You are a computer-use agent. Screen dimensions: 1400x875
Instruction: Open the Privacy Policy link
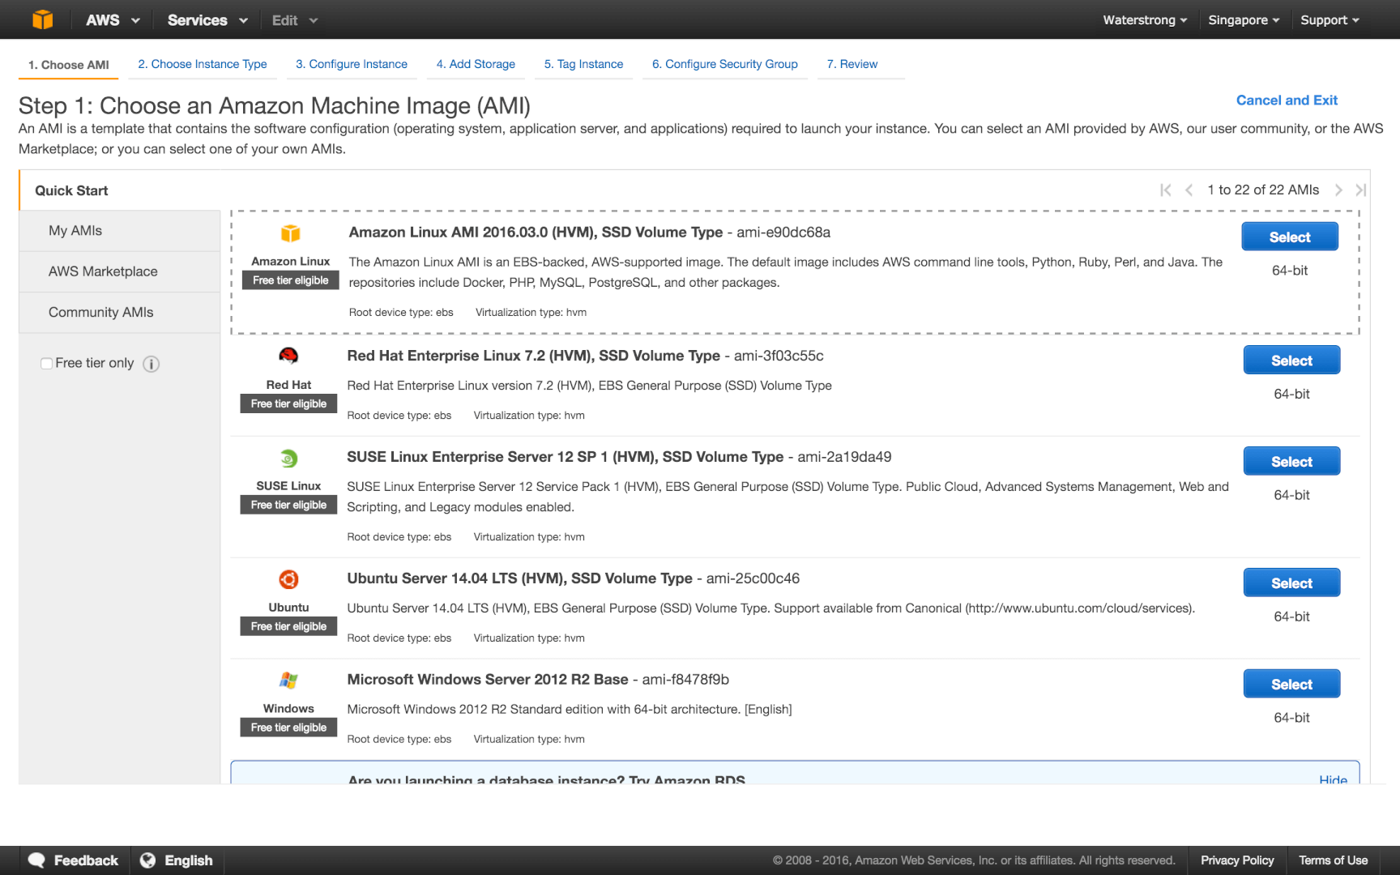tap(1237, 860)
